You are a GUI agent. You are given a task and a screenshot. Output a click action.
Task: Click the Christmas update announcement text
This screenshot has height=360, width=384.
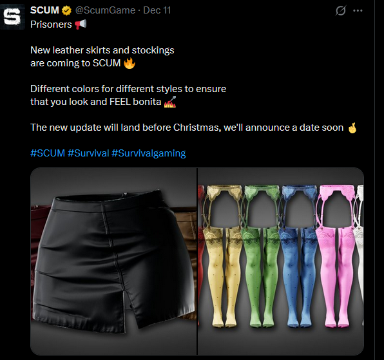point(187,128)
